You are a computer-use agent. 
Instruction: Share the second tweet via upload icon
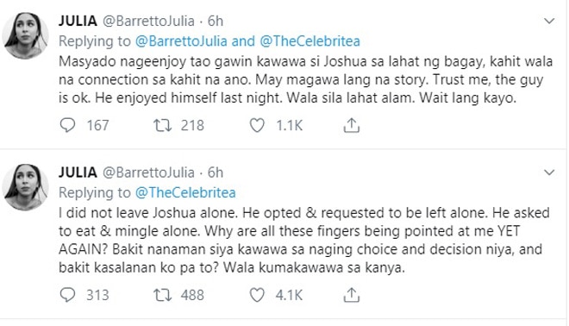click(351, 295)
